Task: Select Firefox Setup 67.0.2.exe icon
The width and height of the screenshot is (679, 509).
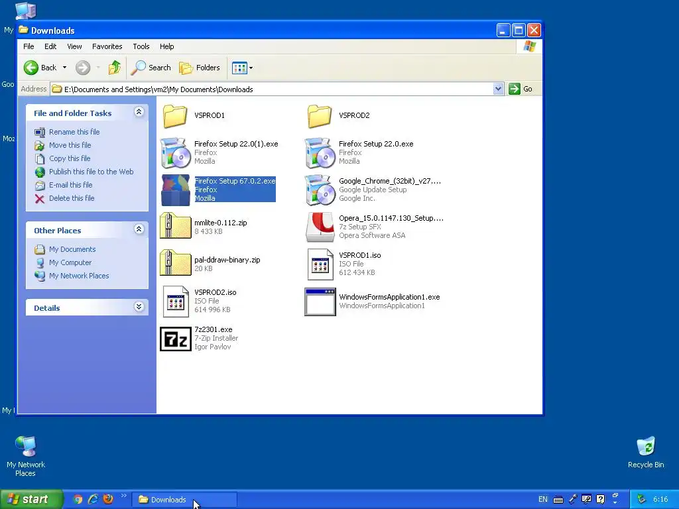Action: [x=175, y=190]
